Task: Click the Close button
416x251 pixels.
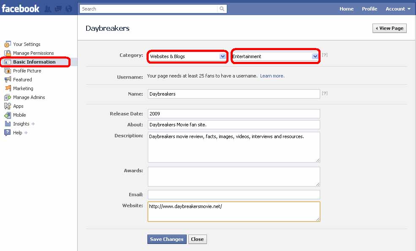Action: [x=197, y=239]
